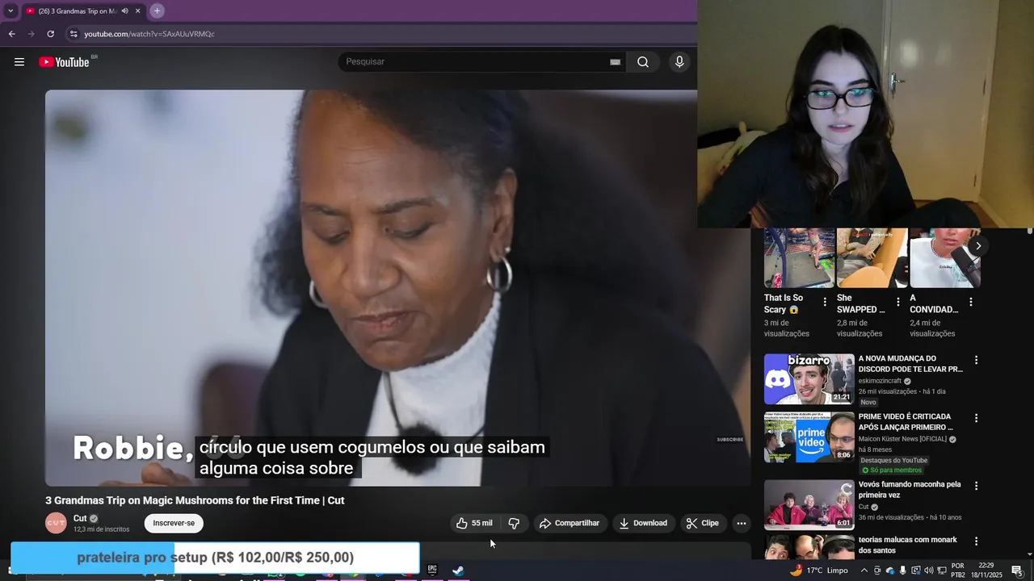Open Maicon Küster News channel link
1034x581 pixels.
pyautogui.click(x=902, y=439)
